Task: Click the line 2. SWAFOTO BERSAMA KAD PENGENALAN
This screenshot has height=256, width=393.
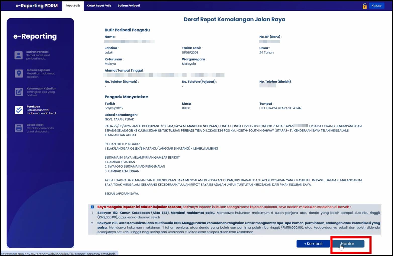Action: click(135, 166)
